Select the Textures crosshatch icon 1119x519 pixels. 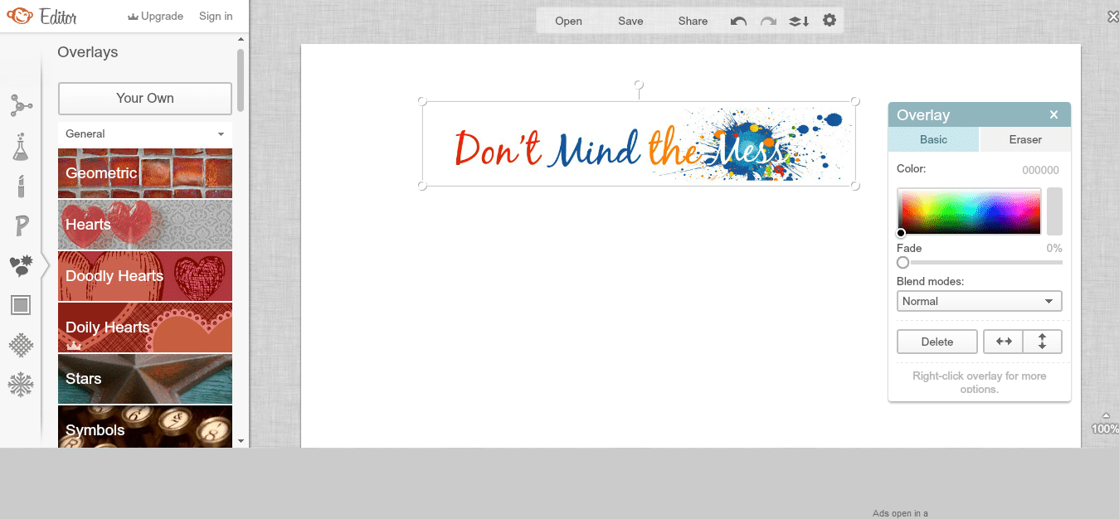pos(21,344)
